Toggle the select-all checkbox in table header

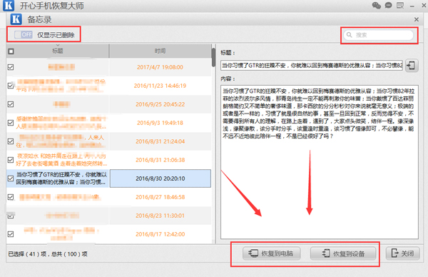(x=11, y=51)
